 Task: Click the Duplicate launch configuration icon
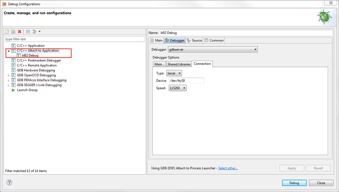pos(13,32)
